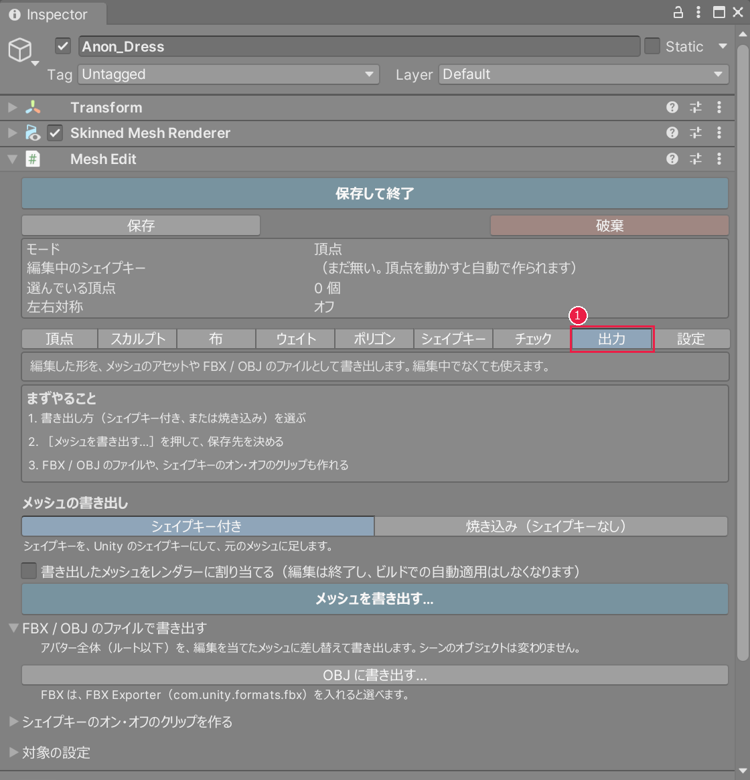Click the Inspector vertical scrollbar thumb
This screenshot has height=780, width=750.
pyautogui.click(x=743, y=352)
